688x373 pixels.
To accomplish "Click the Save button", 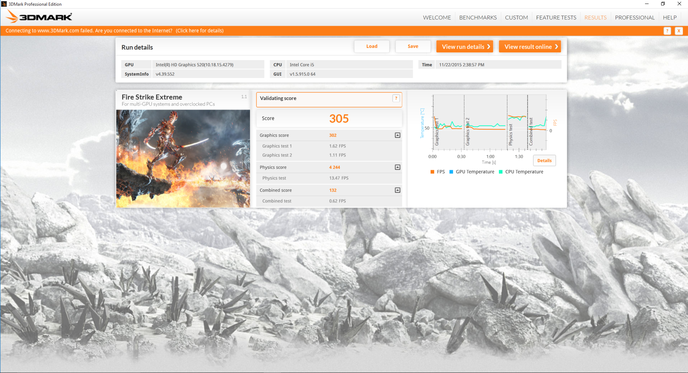I will click(413, 47).
